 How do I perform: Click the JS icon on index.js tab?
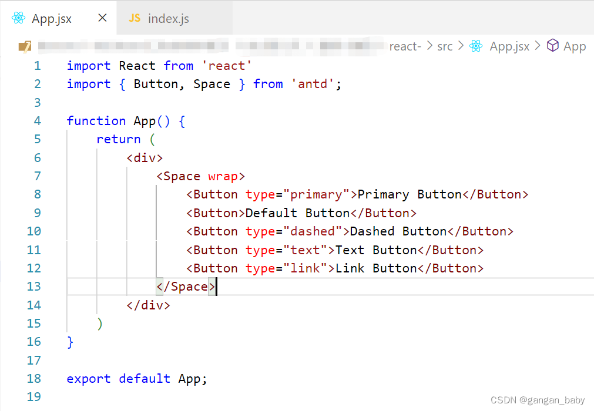pyautogui.click(x=135, y=18)
